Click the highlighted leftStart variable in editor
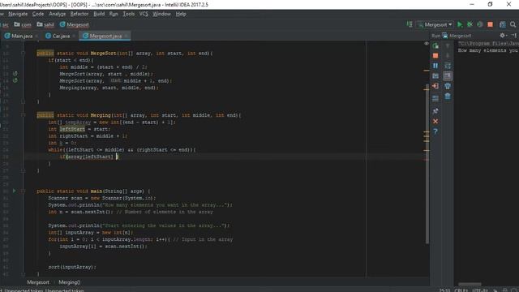Viewport: 519px width, 292px height. (x=72, y=129)
